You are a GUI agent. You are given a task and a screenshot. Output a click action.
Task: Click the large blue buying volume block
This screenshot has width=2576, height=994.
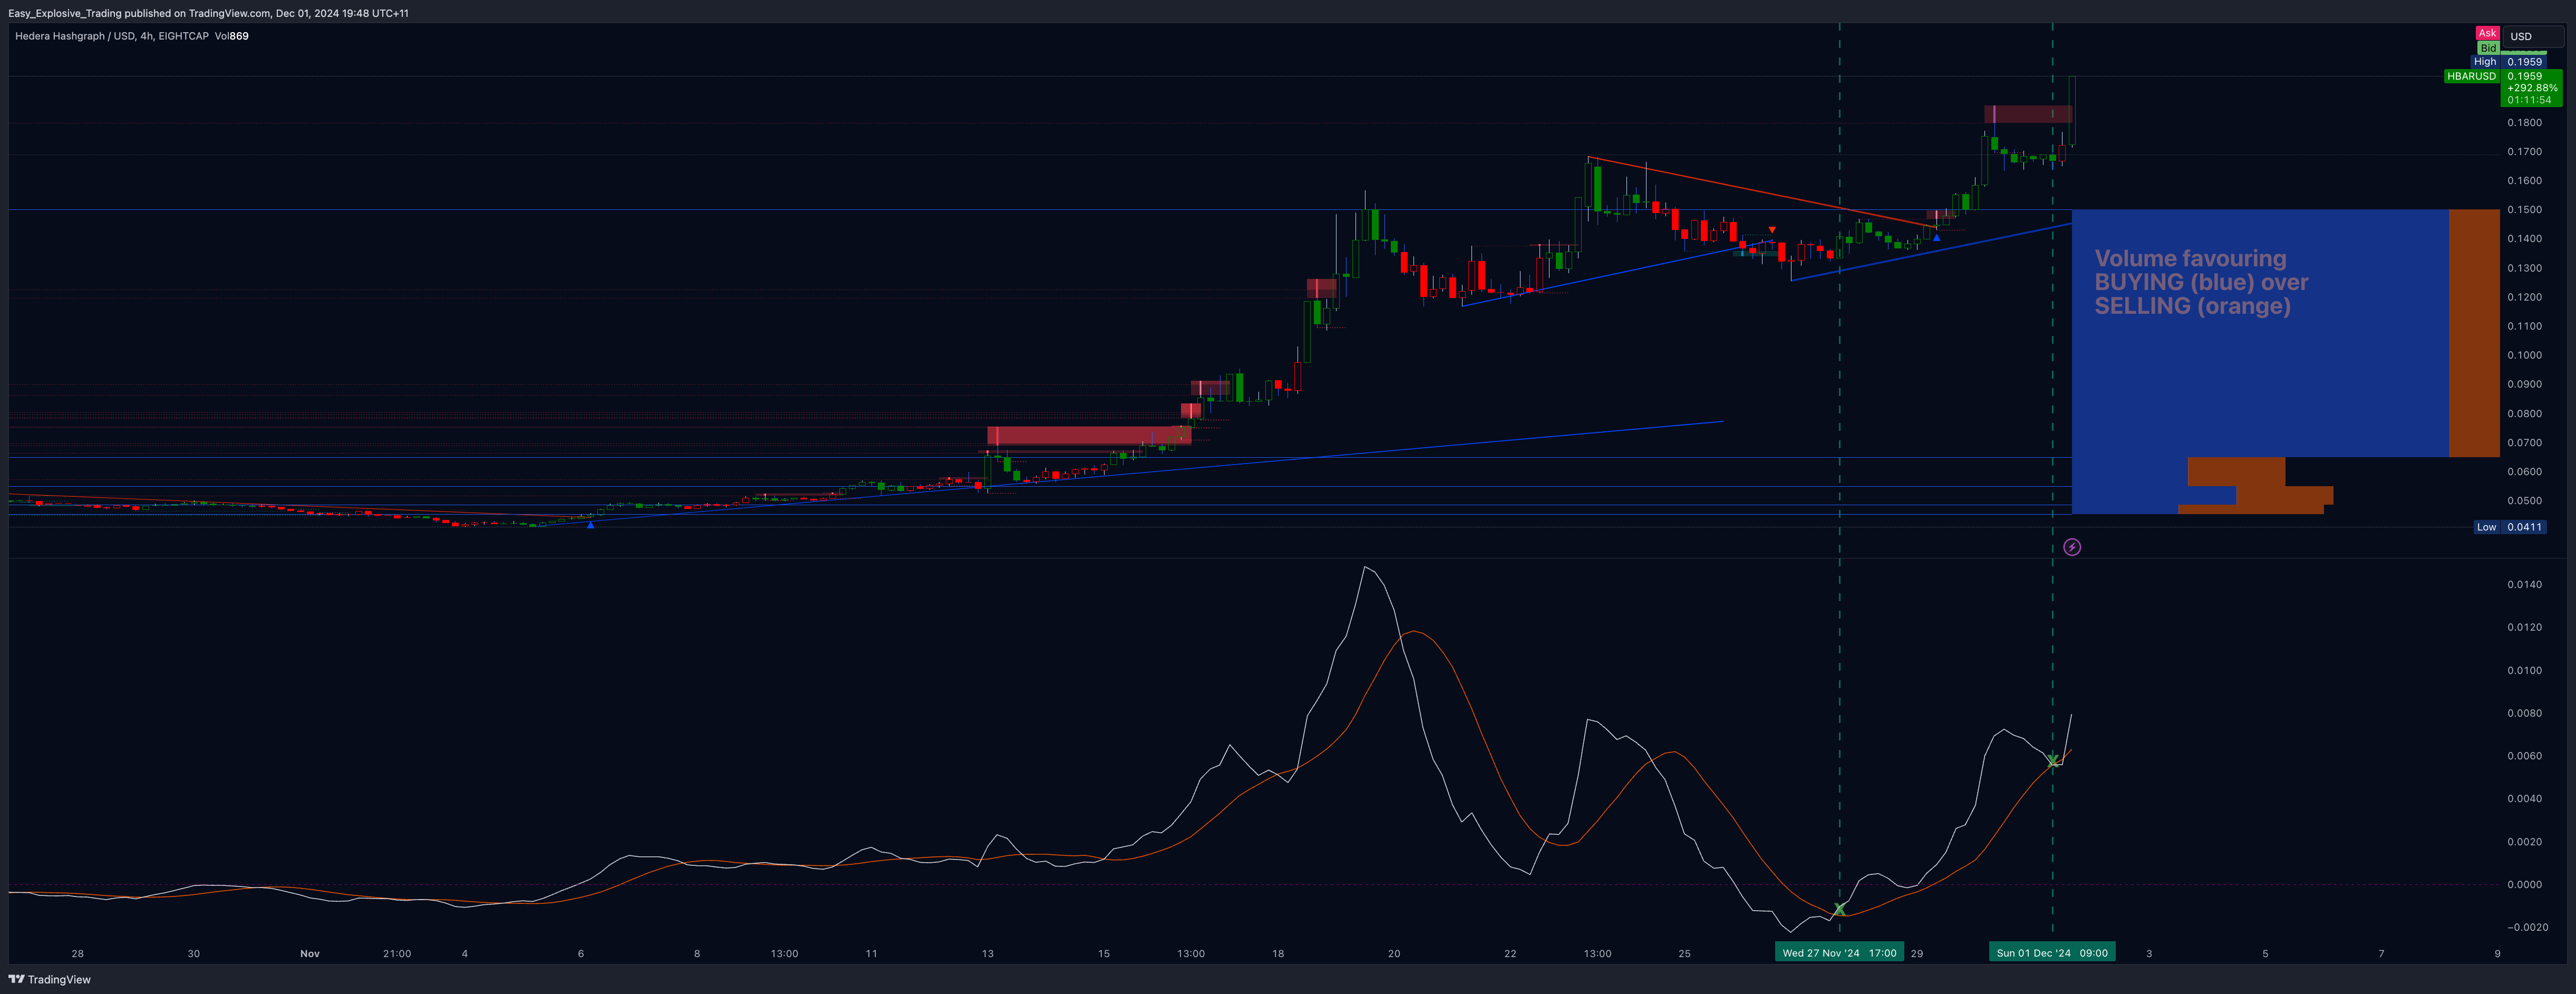[2260, 333]
